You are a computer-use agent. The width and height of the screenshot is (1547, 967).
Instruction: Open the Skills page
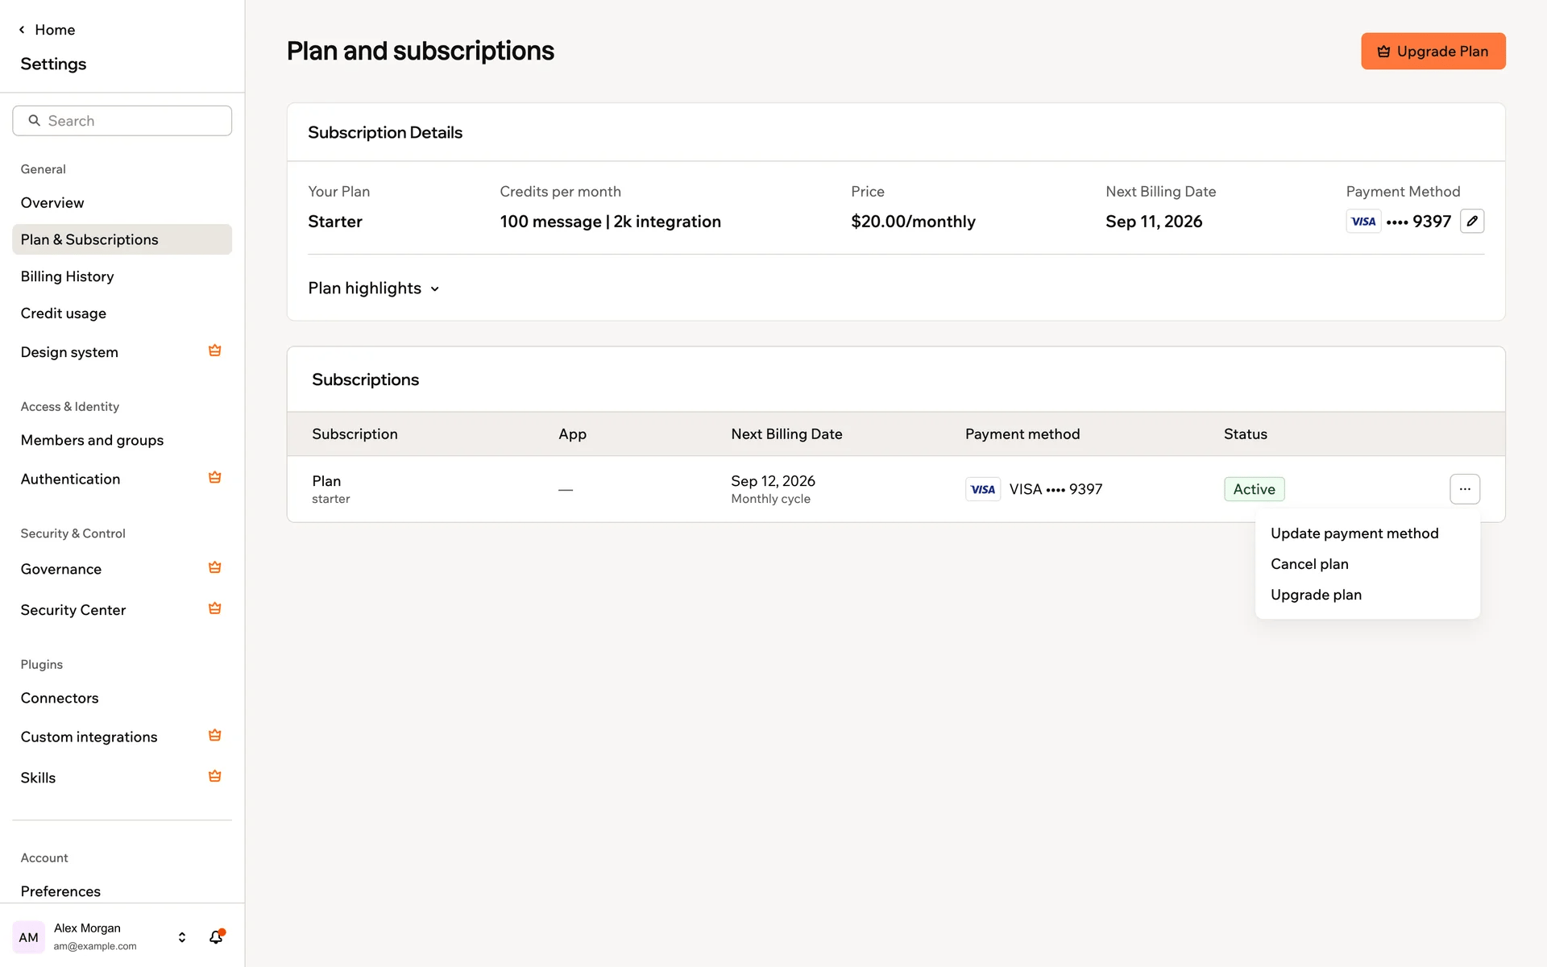pyautogui.click(x=122, y=778)
